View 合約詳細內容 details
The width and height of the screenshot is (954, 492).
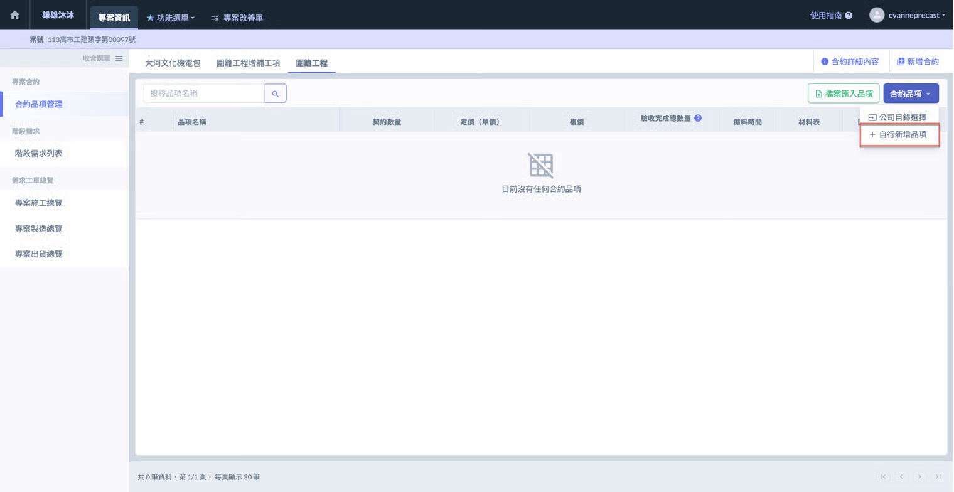(x=850, y=61)
